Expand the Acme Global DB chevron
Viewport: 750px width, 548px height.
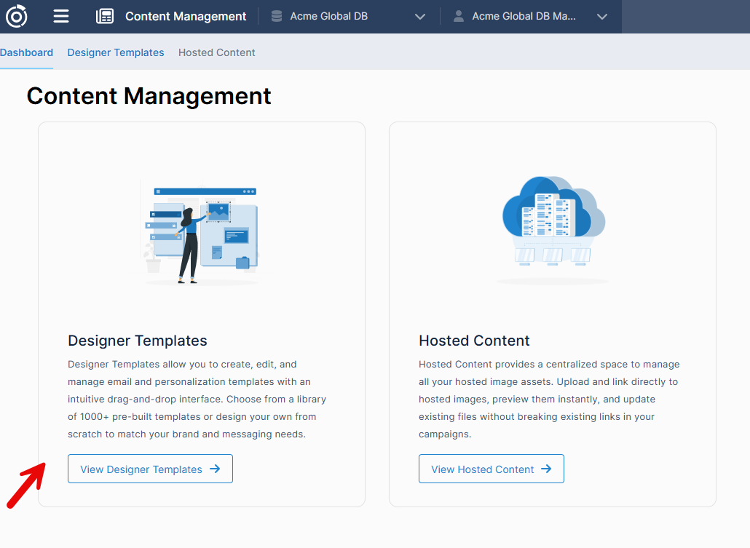(x=420, y=17)
